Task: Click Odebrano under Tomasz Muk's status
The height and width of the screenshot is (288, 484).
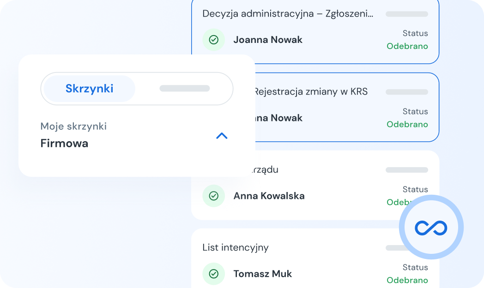Action: click(407, 280)
